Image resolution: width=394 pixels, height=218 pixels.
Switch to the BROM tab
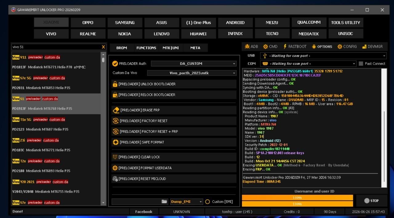point(122,48)
